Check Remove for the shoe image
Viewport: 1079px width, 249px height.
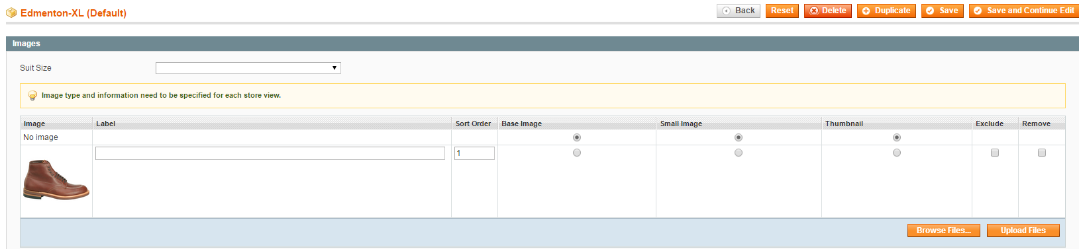1042,153
